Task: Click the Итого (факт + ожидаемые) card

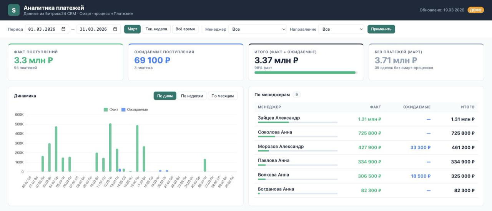Action: coord(306,62)
